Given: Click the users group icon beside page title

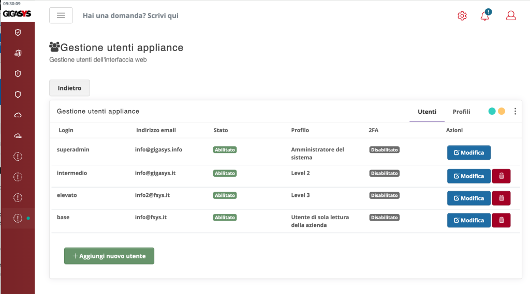Looking at the screenshot, I should tap(54, 47).
